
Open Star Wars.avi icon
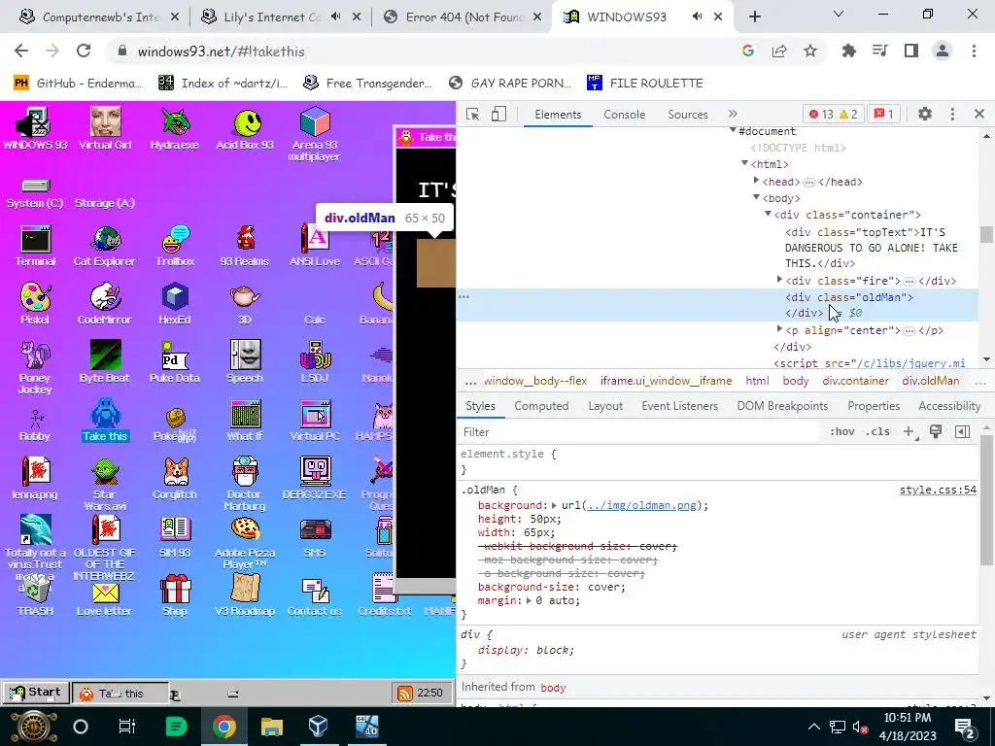click(105, 485)
